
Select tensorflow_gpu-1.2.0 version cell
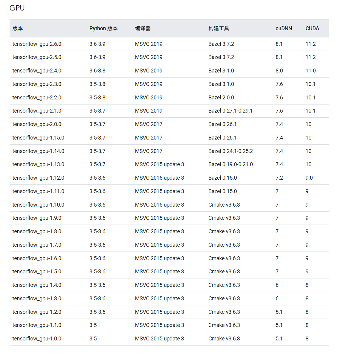(x=37, y=312)
